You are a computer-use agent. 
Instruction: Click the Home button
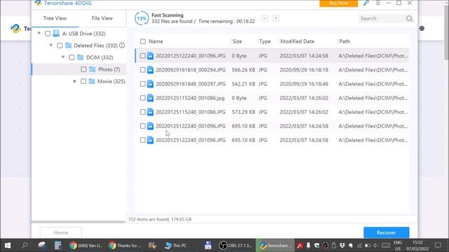tap(61, 232)
